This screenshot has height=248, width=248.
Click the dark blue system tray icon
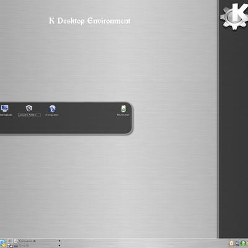(237, 244)
